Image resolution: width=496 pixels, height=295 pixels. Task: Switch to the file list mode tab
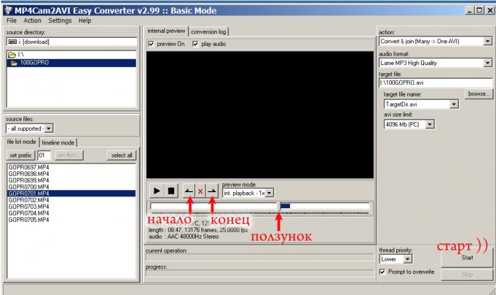(x=22, y=142)
